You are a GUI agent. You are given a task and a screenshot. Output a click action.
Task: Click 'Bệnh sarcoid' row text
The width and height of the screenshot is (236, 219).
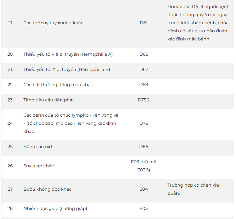38,147
